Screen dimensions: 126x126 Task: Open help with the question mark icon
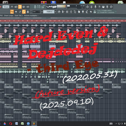(x=99, y=7)
